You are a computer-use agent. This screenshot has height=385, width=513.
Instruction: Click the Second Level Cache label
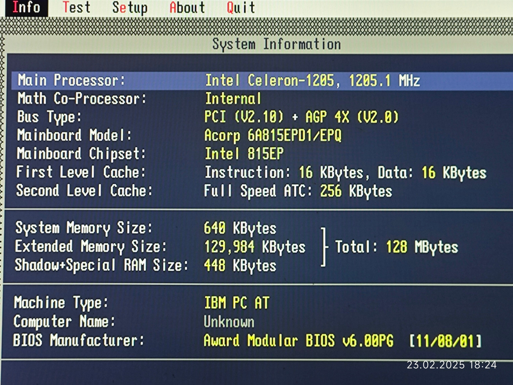point(84,191)
